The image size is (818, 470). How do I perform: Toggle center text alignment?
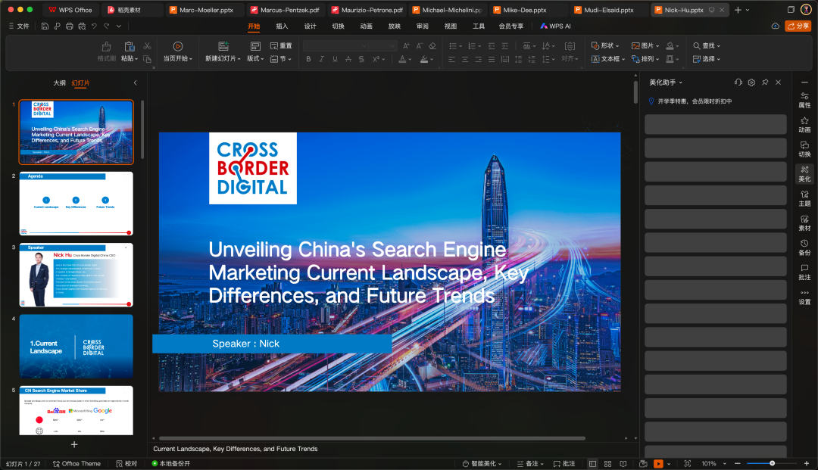pyautogui.click(x=465, y=59)
